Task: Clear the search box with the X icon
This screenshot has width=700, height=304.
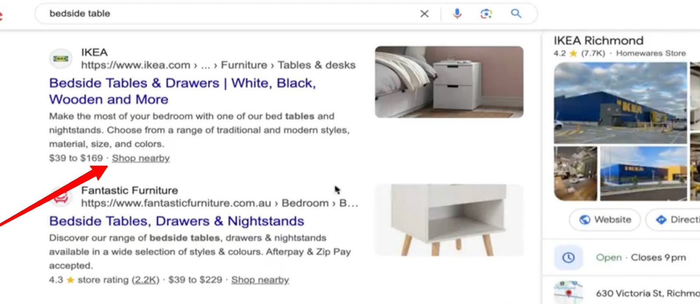Action: pos(424,14)
